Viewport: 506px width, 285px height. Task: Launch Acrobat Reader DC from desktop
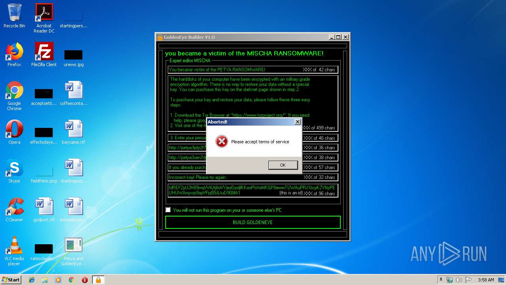coord(44,18)
